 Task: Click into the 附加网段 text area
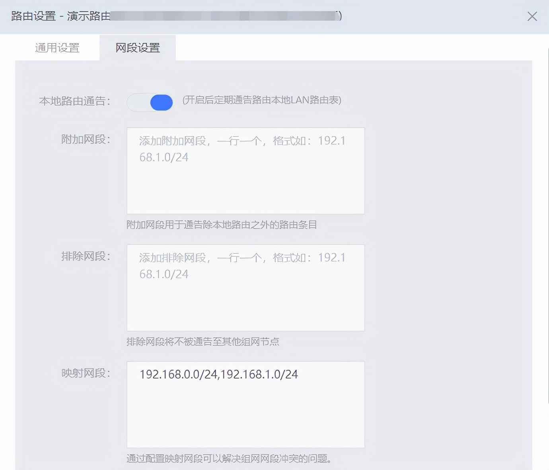click(245, 171)
